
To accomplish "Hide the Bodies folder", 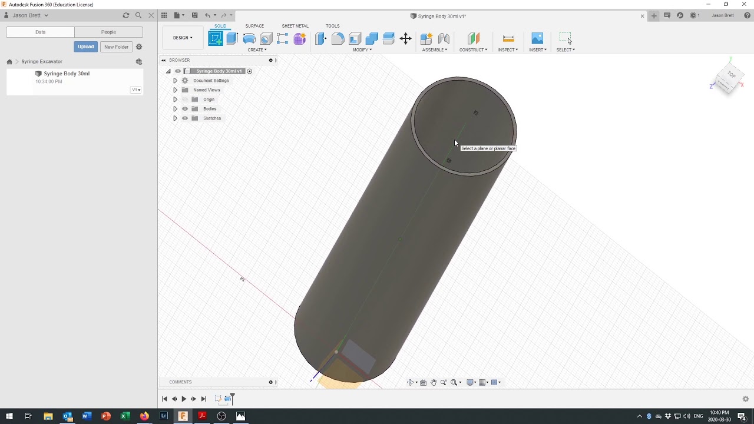I will 185,109.
